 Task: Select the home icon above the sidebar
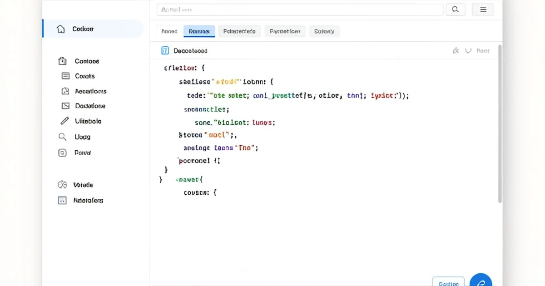(61, 28)
